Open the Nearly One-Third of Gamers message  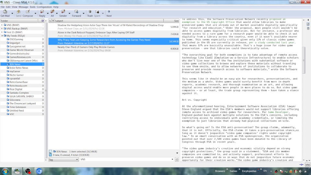(x=114, y=49)
